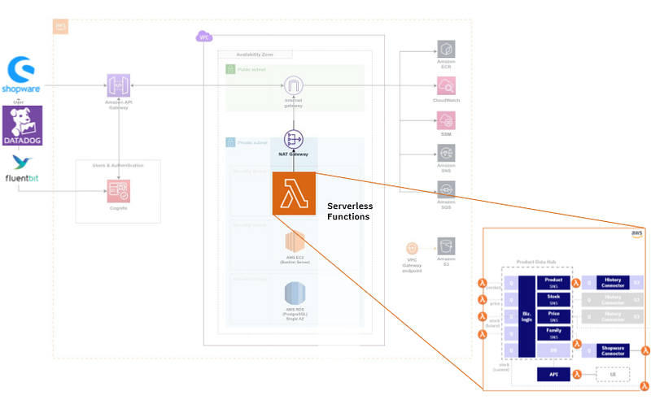Click the lambda circle right of Product SNS

(x=576, y=284)
